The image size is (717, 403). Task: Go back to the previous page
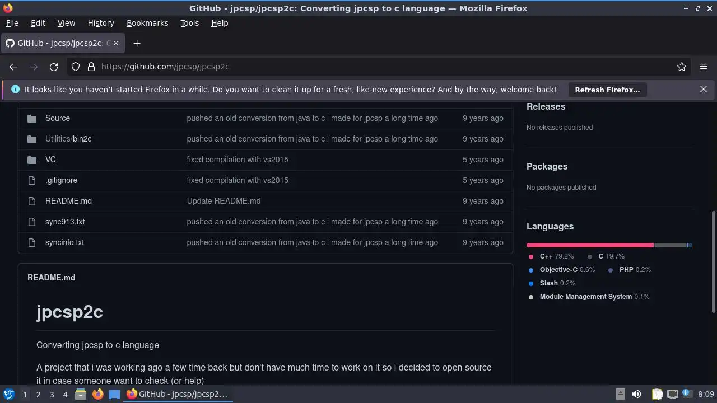click(13, 67)
